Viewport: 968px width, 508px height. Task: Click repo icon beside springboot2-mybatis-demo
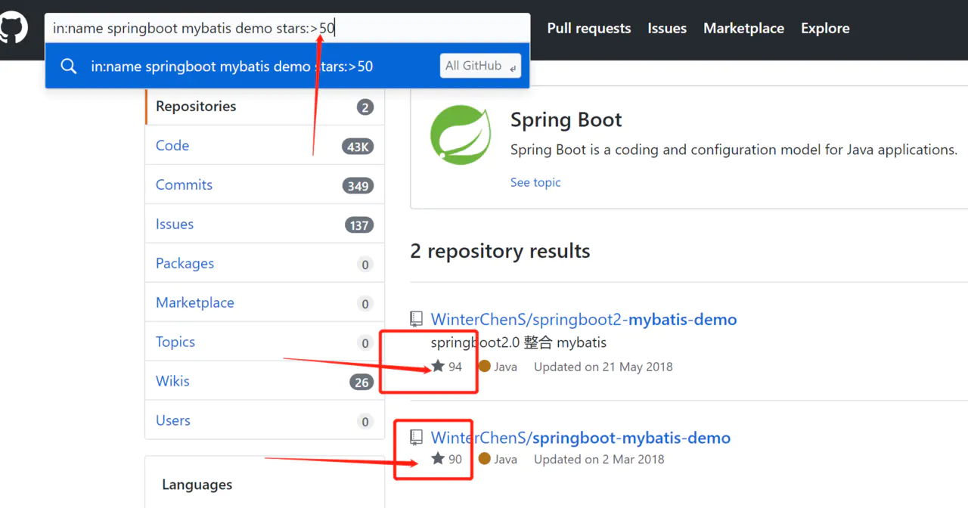coord(416,319)
